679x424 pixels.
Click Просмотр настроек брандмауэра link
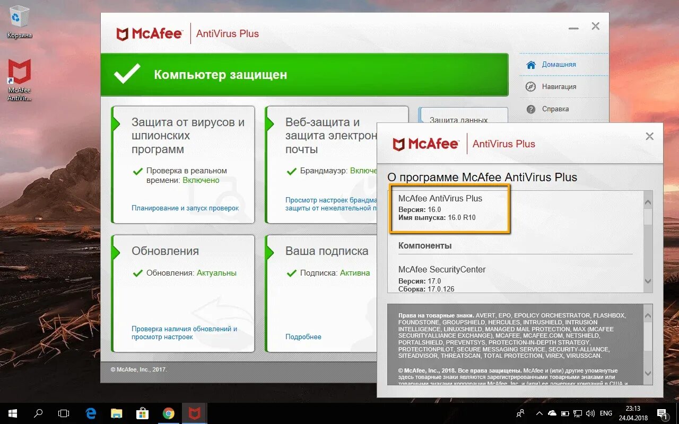[331, 204]
